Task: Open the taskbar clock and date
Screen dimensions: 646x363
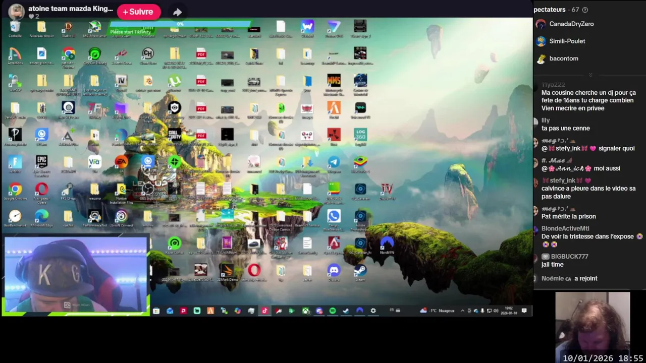Action: click(x=508, y=311)
